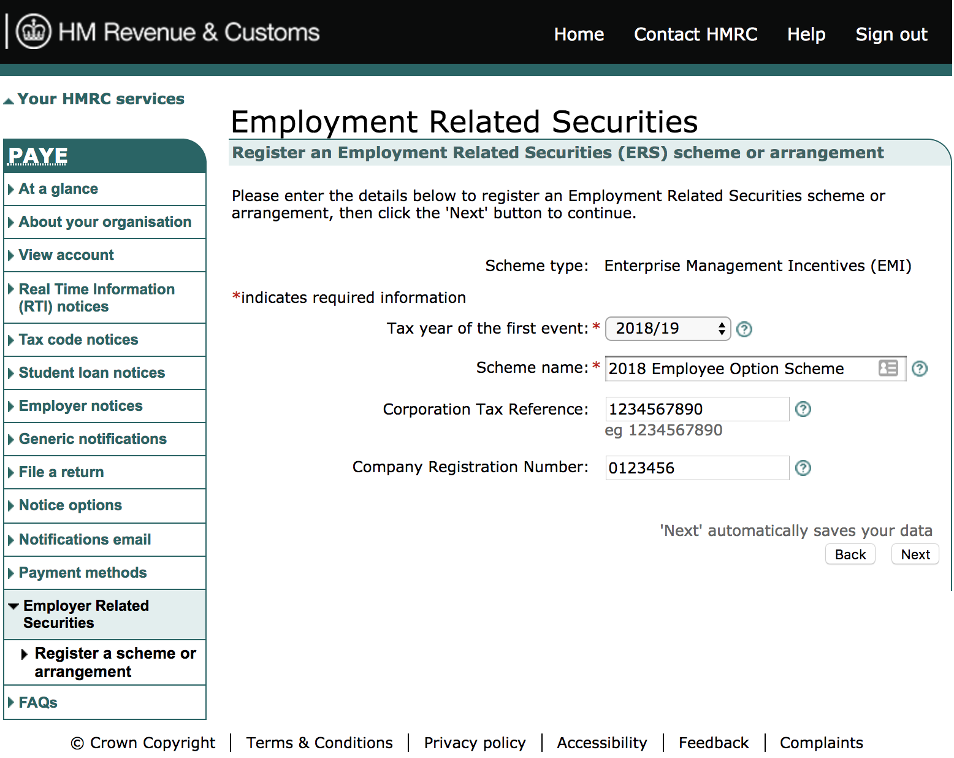954x758 pixels.
Task: Open the Privacy policy page
Action: 475,743
